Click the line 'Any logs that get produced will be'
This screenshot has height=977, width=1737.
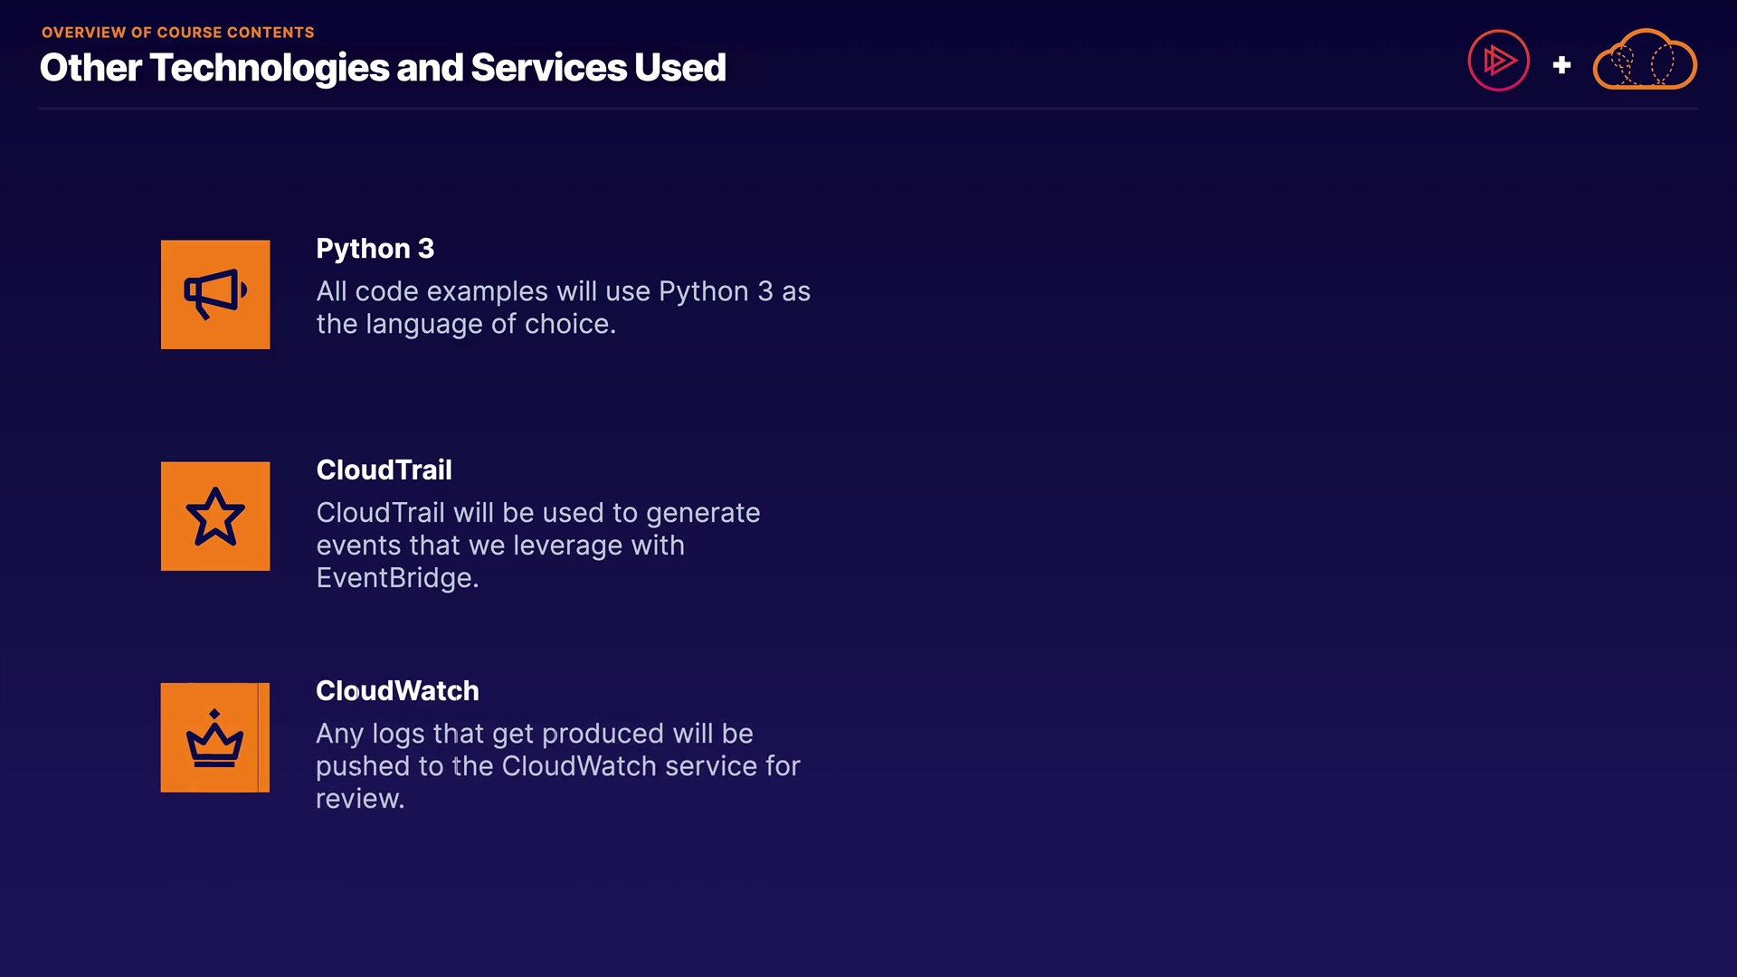(534, 734)
